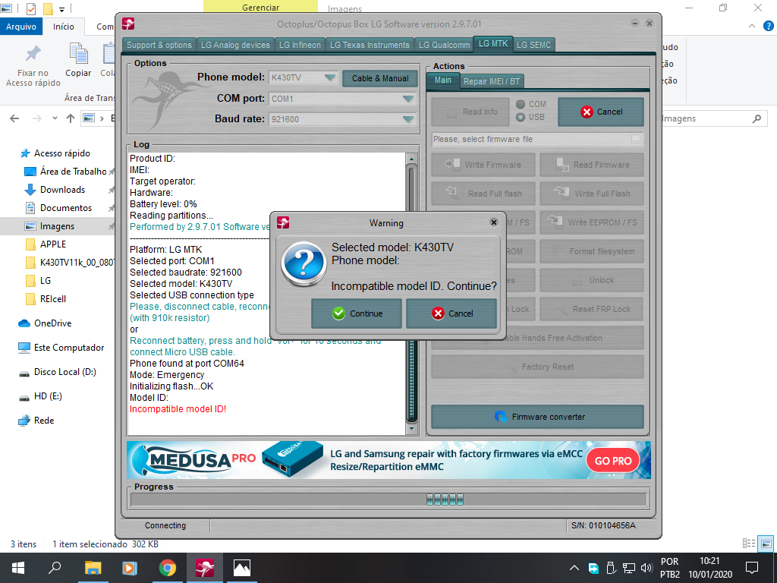777x583 pixels.
Task: Open the Arquivo menu in File Explorer
Action: [x=20, y=27]
